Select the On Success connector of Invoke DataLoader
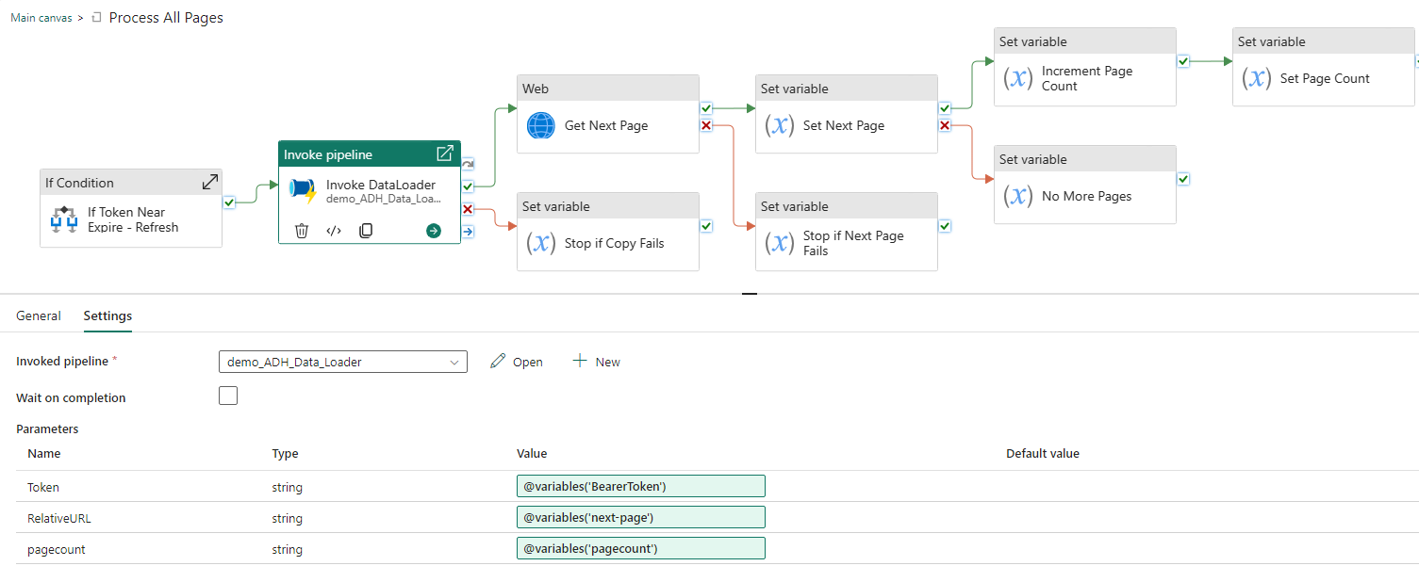This screenshot has width=1419, height=566. click(468, 186)
